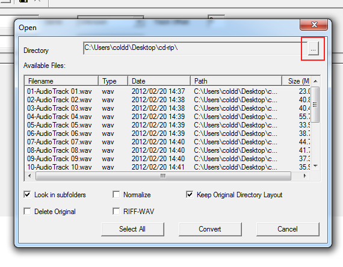343x267 pixels.
Task: Open the directory browse button (...)
Action: tap(314, 49)
